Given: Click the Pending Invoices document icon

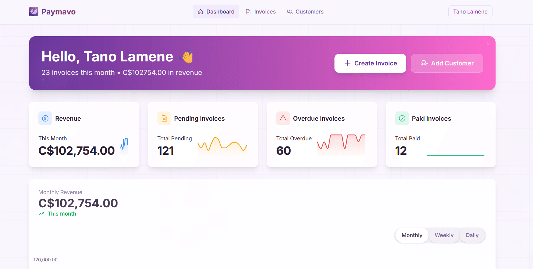Looking at the screenshot, I should tap(164, 119).
